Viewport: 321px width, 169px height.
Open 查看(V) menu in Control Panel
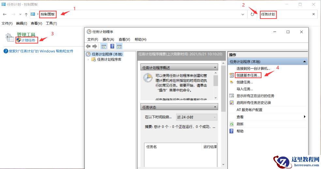pyautogui.click(x=37, y=23)
